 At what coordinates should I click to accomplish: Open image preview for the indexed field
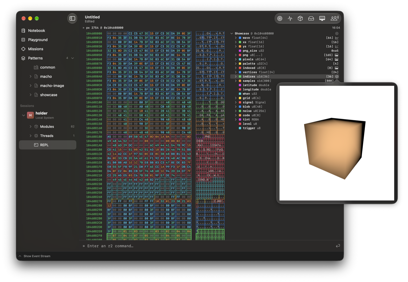click(337, 68)
